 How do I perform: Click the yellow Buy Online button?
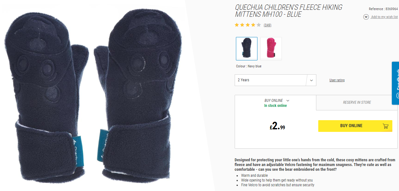pos(355,126)
